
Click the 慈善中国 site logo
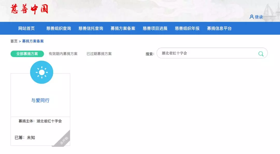click(29, 9)
